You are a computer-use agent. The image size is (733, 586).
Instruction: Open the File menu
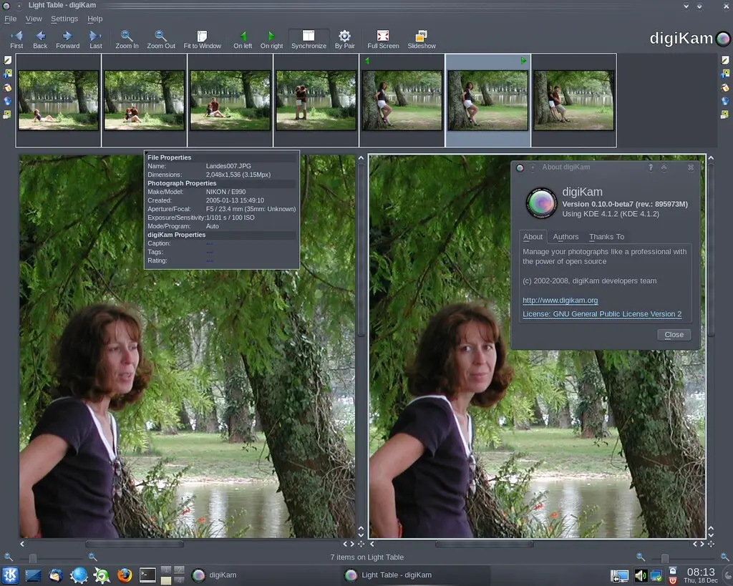tap(10, 19)
